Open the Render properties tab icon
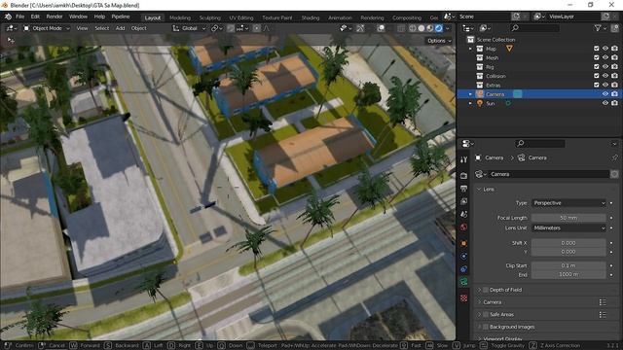 click(x=463, y=176)
